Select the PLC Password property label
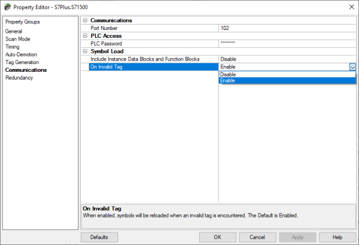359x245 pixels. pyautogui.click(x=107, y=44)
